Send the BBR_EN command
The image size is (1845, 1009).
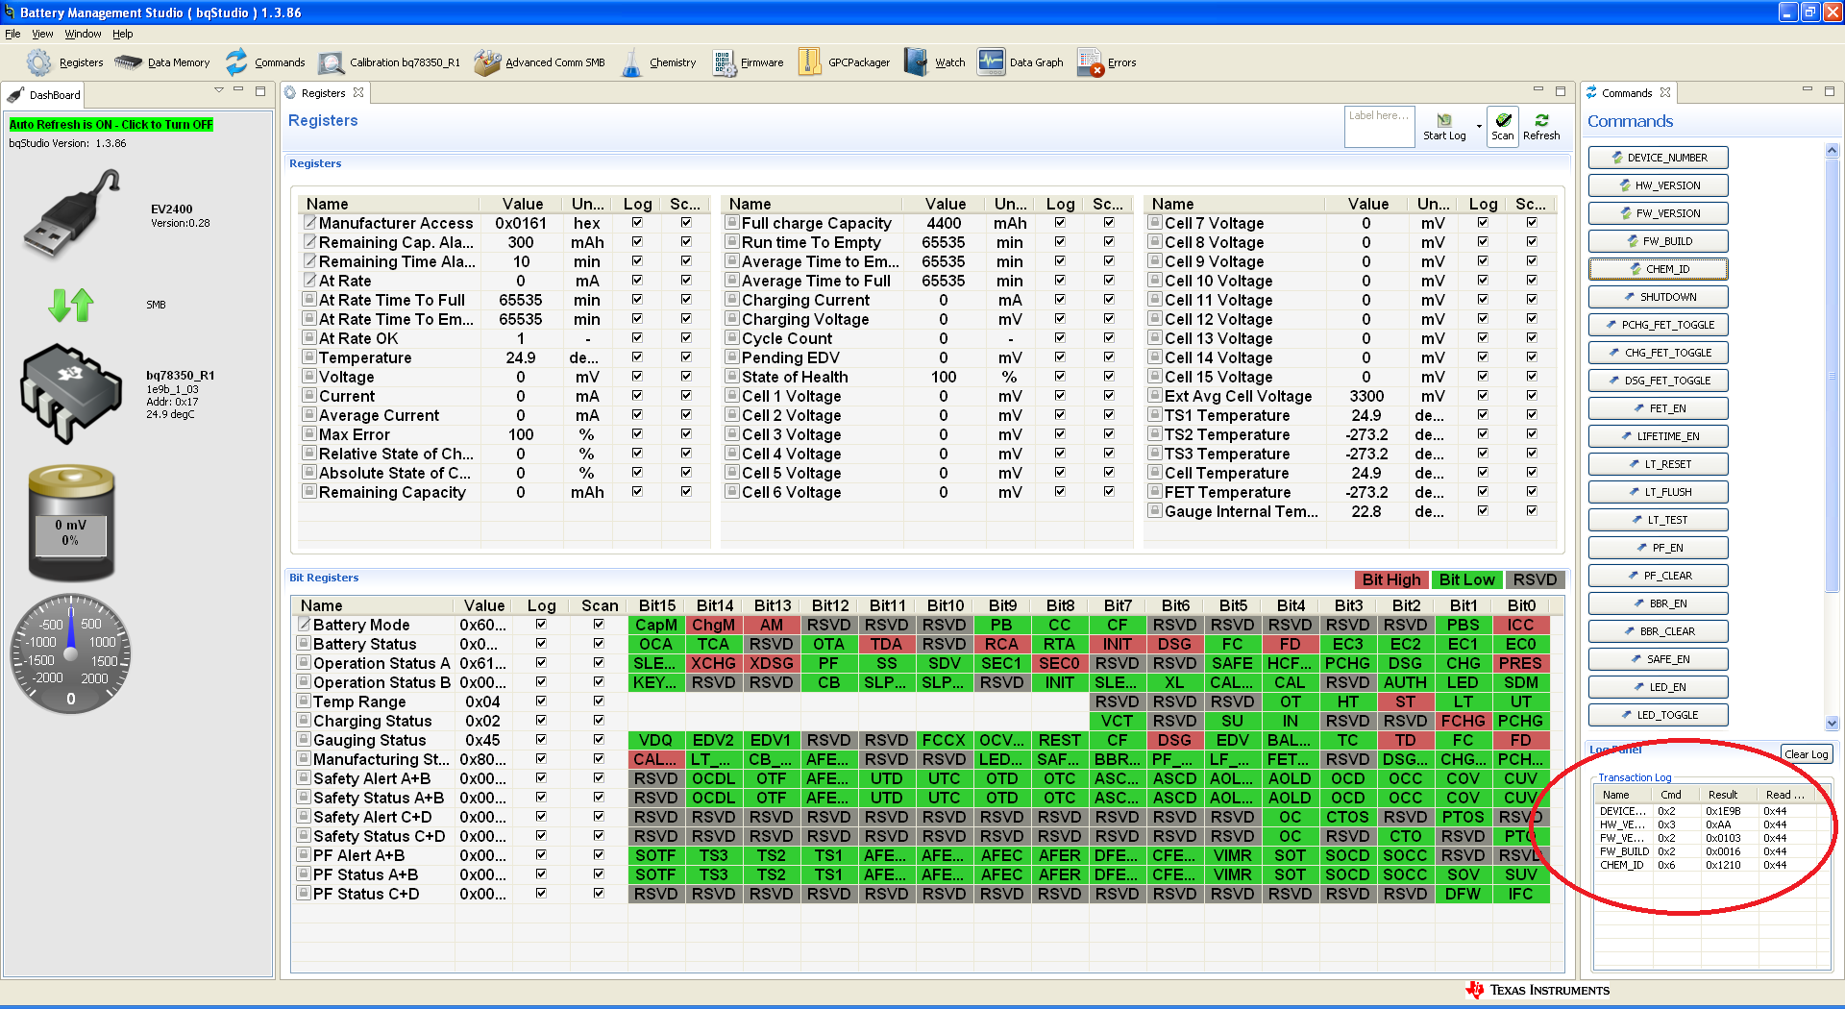1658,603
